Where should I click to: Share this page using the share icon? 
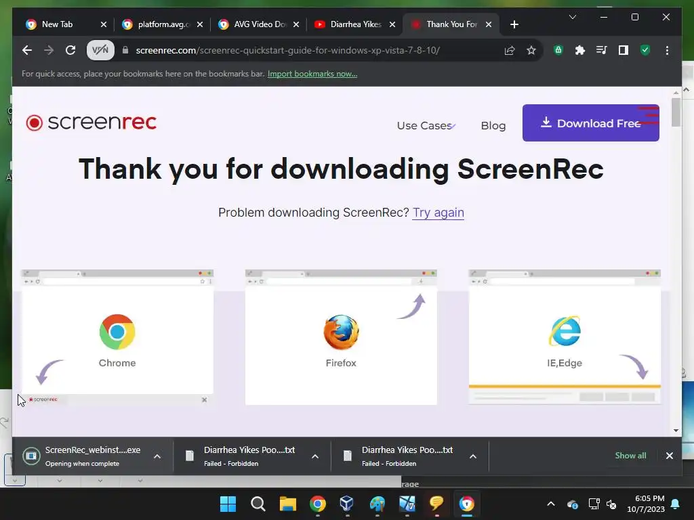point(510,50)
